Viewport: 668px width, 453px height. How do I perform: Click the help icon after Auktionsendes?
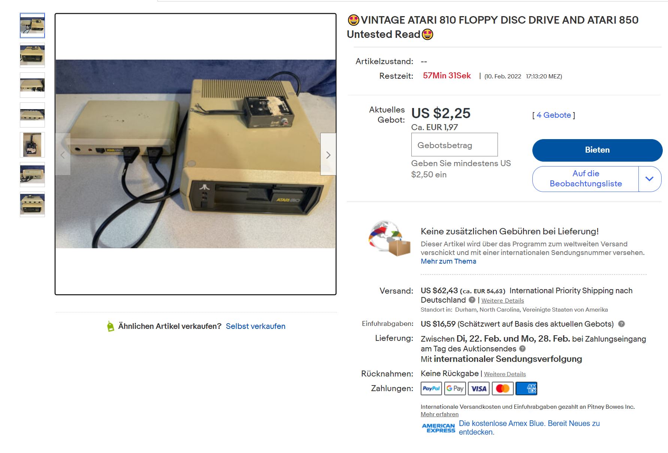(523, 349)
